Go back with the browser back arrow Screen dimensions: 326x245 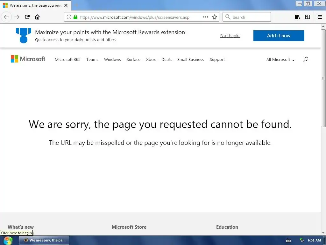6,17
